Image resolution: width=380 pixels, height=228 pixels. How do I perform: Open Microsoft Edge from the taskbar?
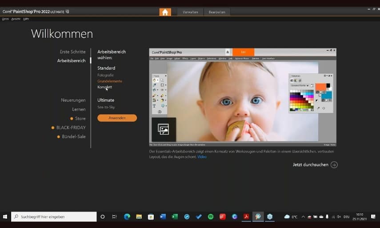click(127, 217)
